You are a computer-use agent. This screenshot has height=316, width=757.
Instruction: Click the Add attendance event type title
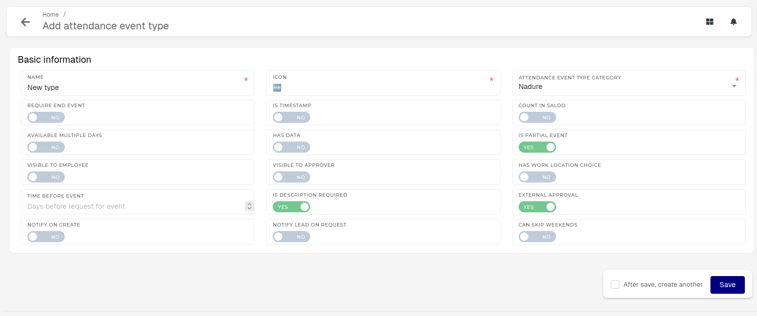106,26
